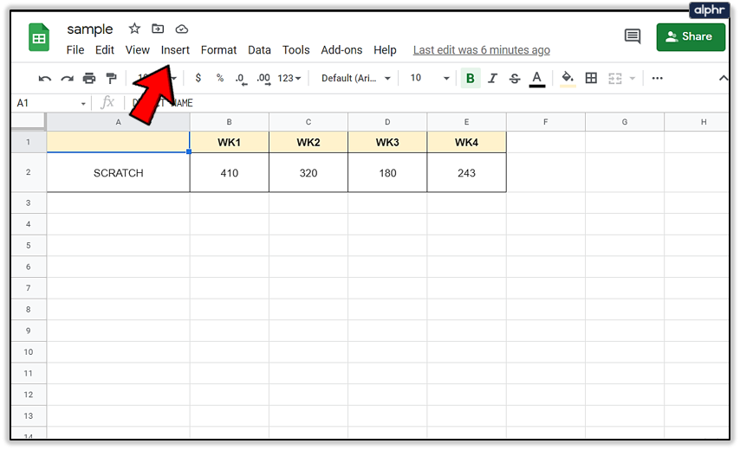Select column C header
The width and height of the screenshot is (740, 450).
coord(308,122)
